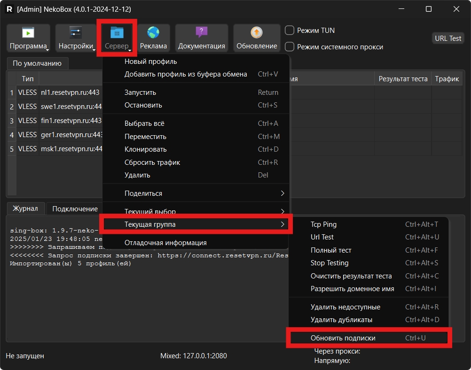Select Обновить подписки menu entry

tap(343, 338)
